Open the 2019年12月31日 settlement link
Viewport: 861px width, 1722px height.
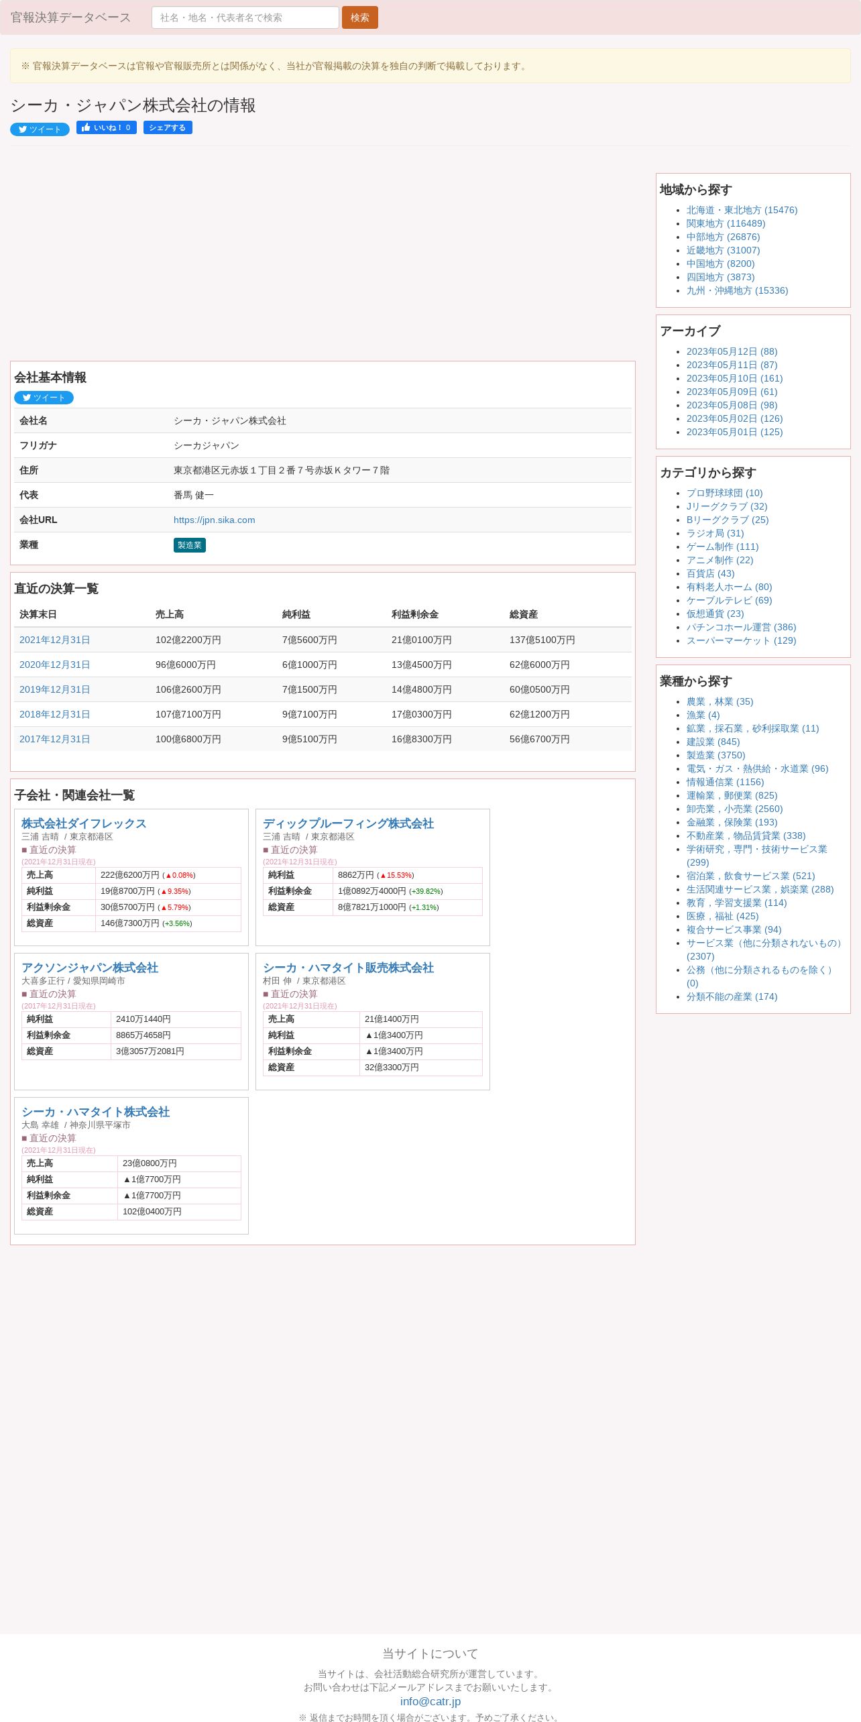pos(54,689)
